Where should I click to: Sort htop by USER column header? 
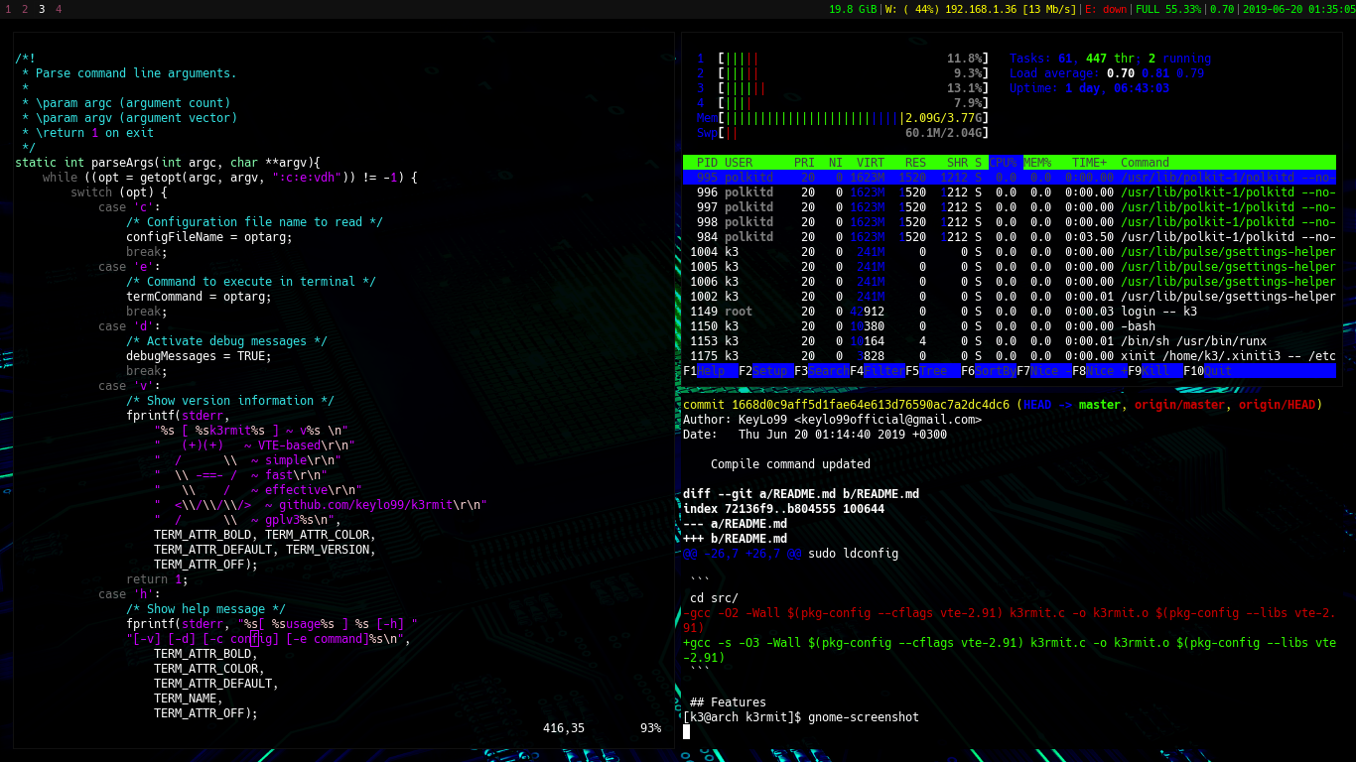(x=739, y=163)
